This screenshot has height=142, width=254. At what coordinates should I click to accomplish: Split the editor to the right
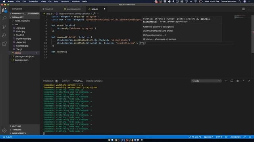pos(243,9)
